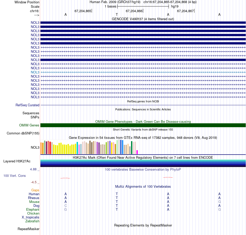This screenshot has width=246, height=235.
Task: Open Multiz Alignments of 100 Vertebrates title
Action: 143,187
